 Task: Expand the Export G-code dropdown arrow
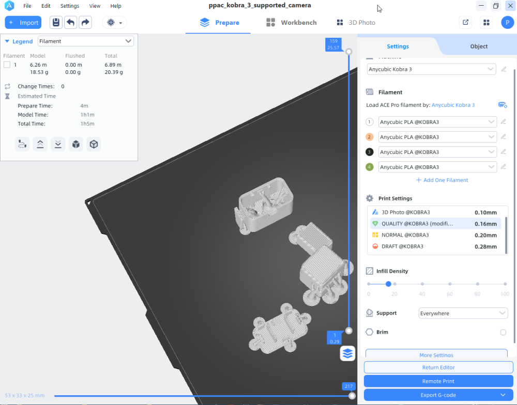503,395
